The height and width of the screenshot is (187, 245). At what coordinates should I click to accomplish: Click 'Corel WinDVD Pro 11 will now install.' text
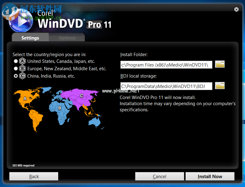point(158,97)
